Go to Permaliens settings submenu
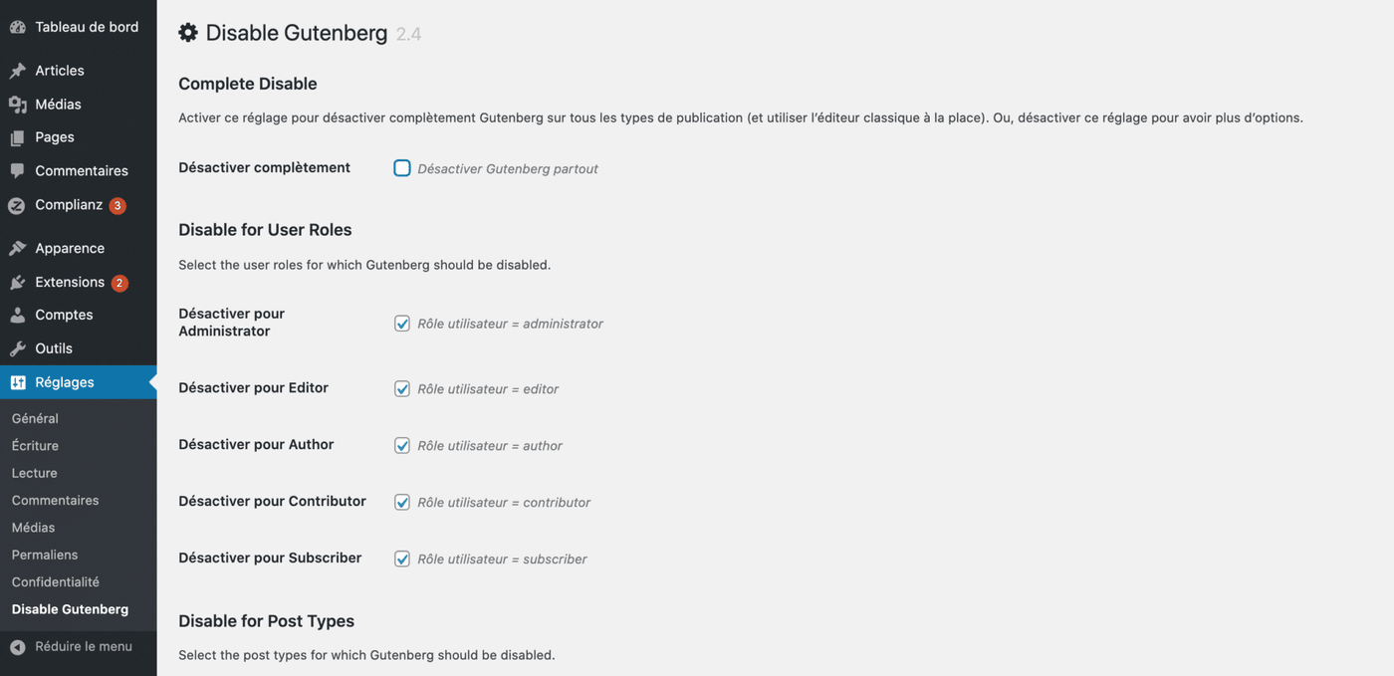 tap(45, 555)
